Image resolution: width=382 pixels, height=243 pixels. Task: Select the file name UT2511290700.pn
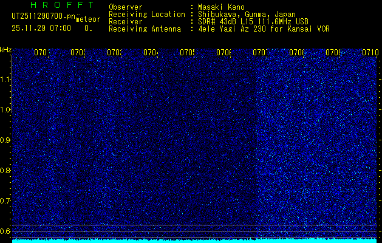(44, 16)
